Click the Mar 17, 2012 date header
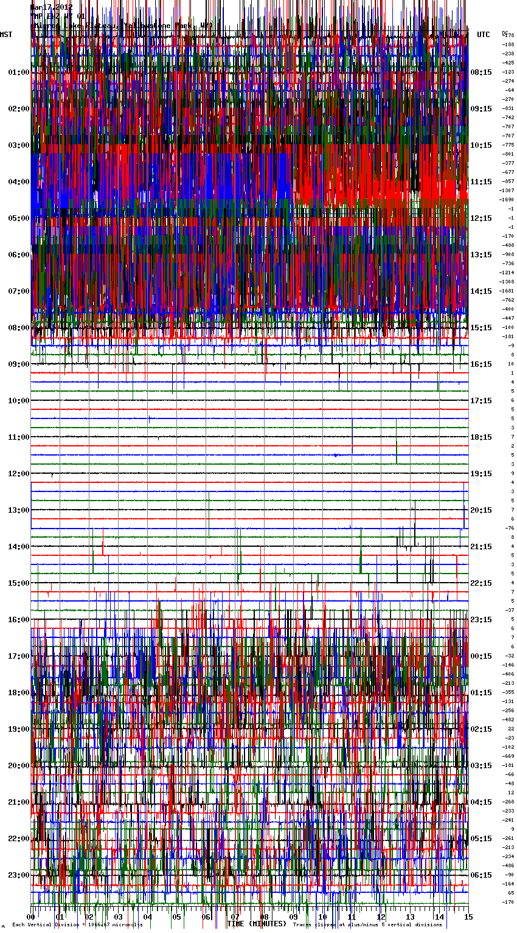The width and height of the screenshot is (517, 933). [52, 7]
